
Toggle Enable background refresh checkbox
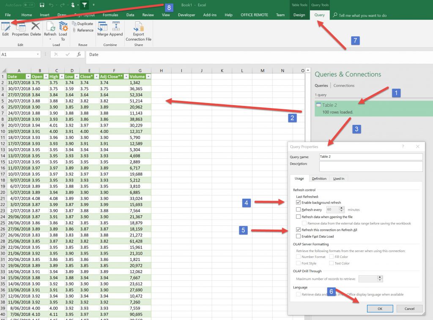click(299, 203)
